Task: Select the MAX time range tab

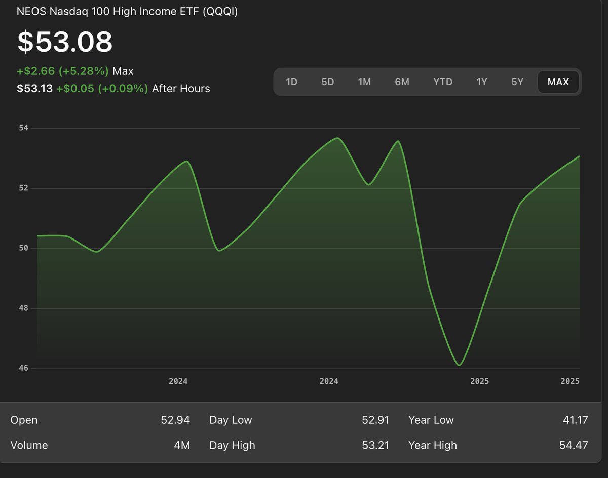Action: click(x=558, y=82)
